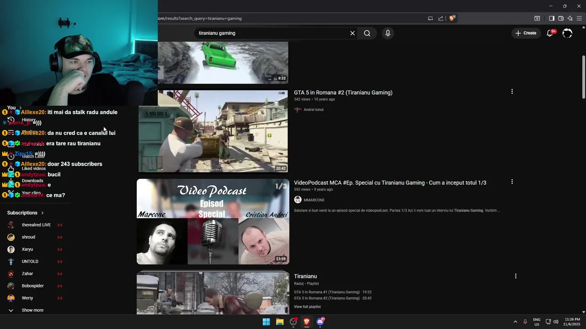Open the Brave tab search icon
Image resolution: width=586 pixels, height=329 pixels.
coord(537,18)
